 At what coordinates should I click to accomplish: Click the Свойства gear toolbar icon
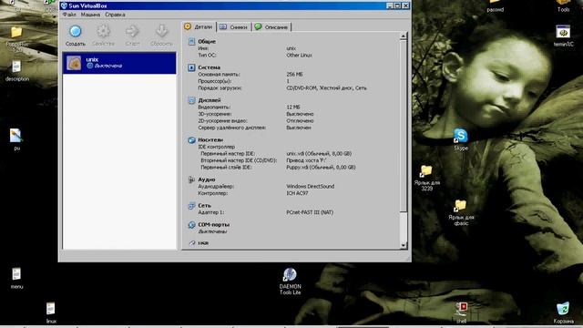(103, 32)
